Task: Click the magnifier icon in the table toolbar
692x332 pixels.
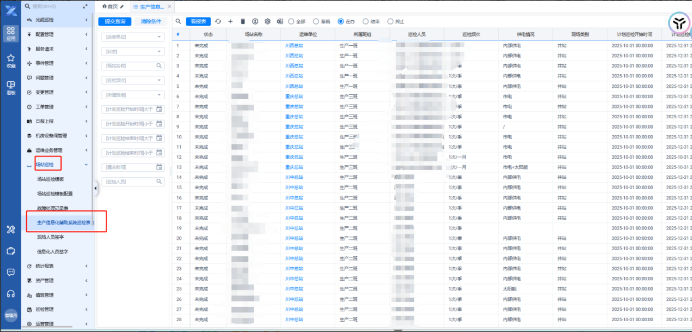Action: tap(178, 21)
